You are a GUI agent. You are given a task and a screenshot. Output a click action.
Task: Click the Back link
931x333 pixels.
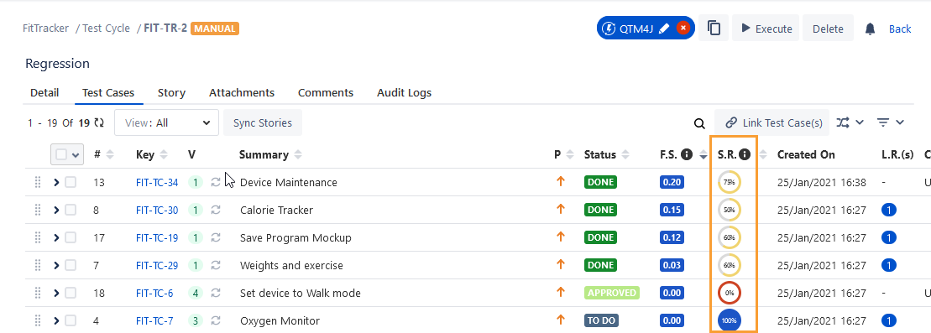coord(900,29)
